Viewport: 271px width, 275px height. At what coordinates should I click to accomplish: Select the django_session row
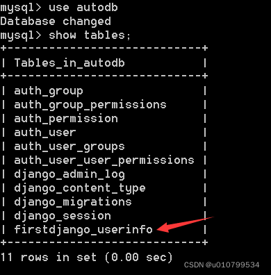[63, 216]
